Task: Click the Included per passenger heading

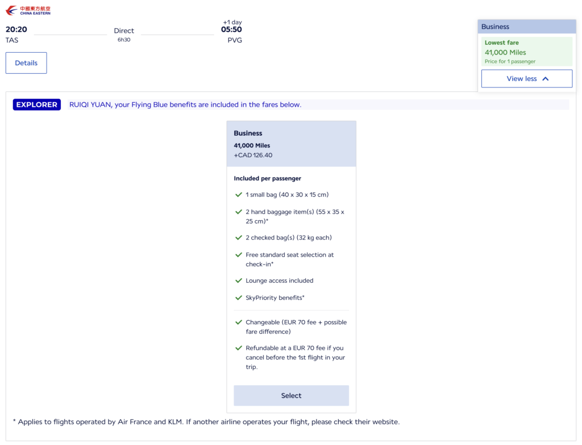Action: tap(267, 178)
